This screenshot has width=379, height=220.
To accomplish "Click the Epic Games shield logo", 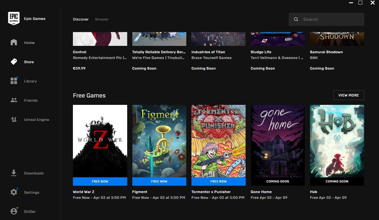I will tap(14, 19).
